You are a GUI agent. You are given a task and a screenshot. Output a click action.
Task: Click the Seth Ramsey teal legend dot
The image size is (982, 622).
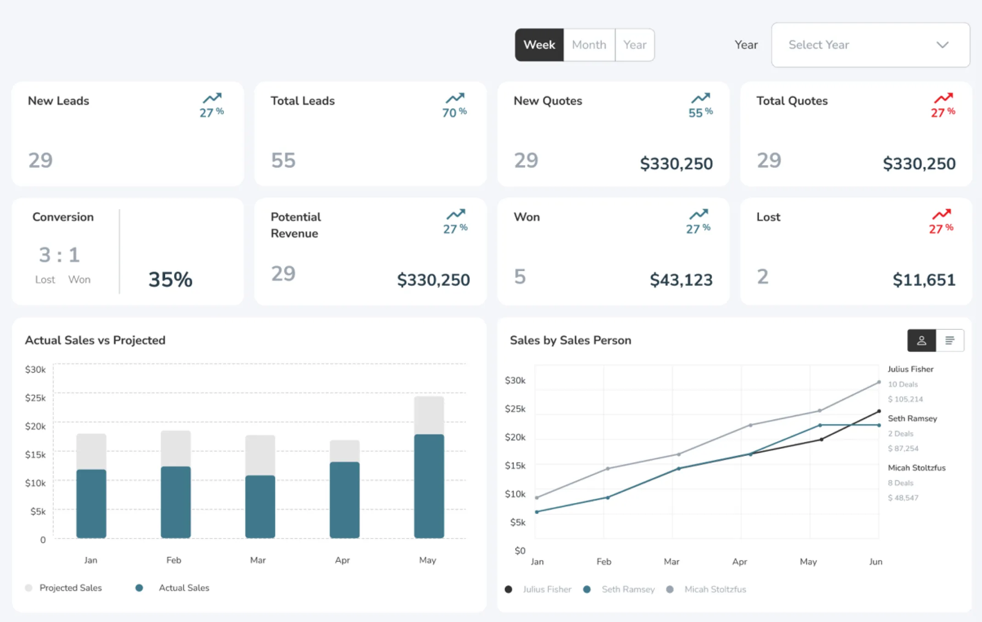click(x=586, y=589)
